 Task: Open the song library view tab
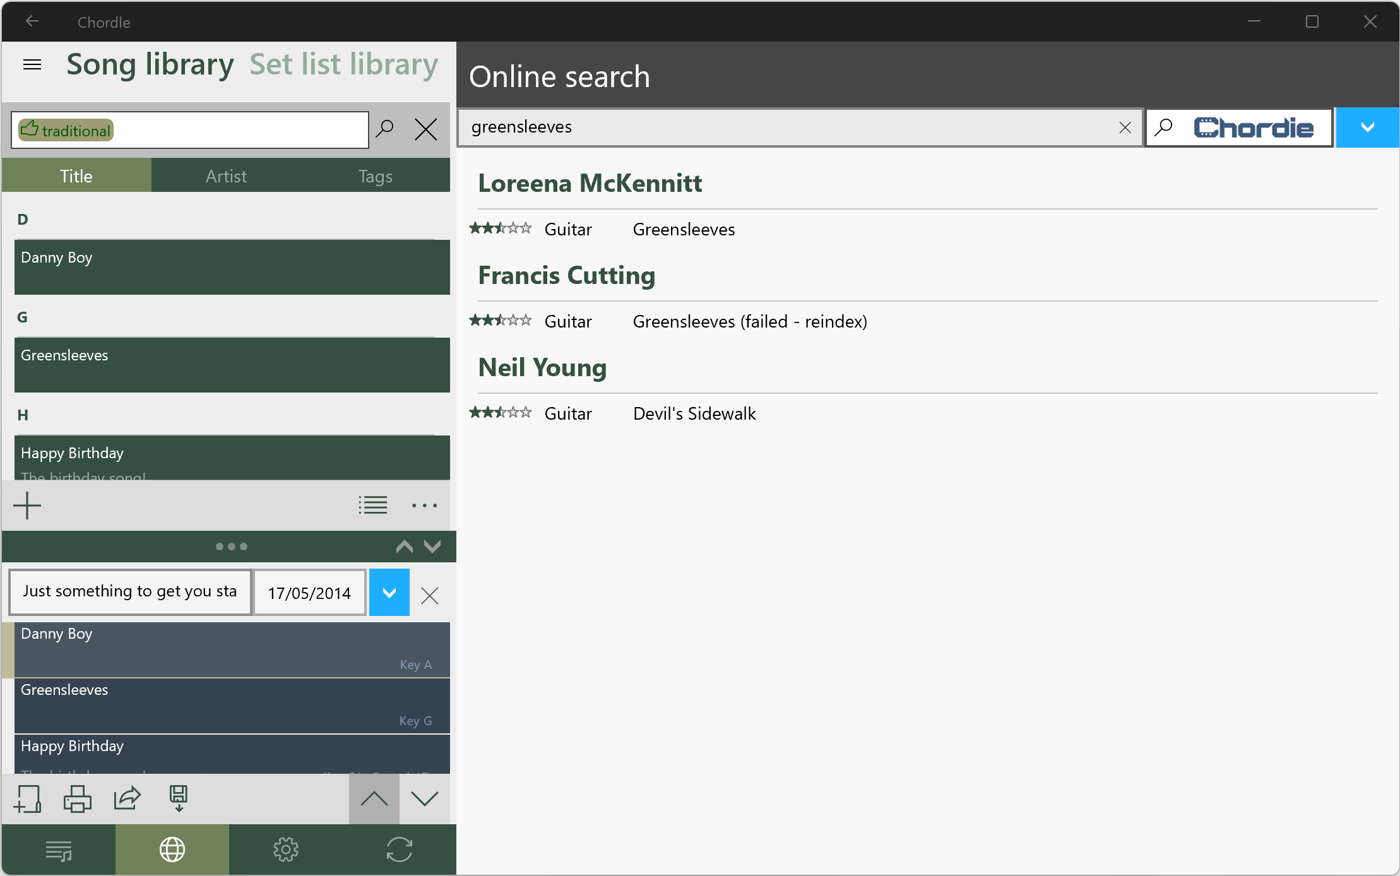(59, 849)
